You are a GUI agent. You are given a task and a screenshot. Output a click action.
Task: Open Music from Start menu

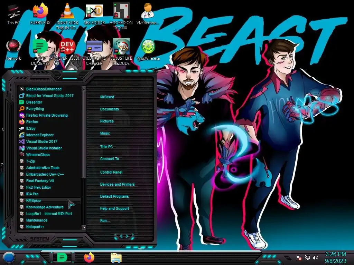pos(105,134)
